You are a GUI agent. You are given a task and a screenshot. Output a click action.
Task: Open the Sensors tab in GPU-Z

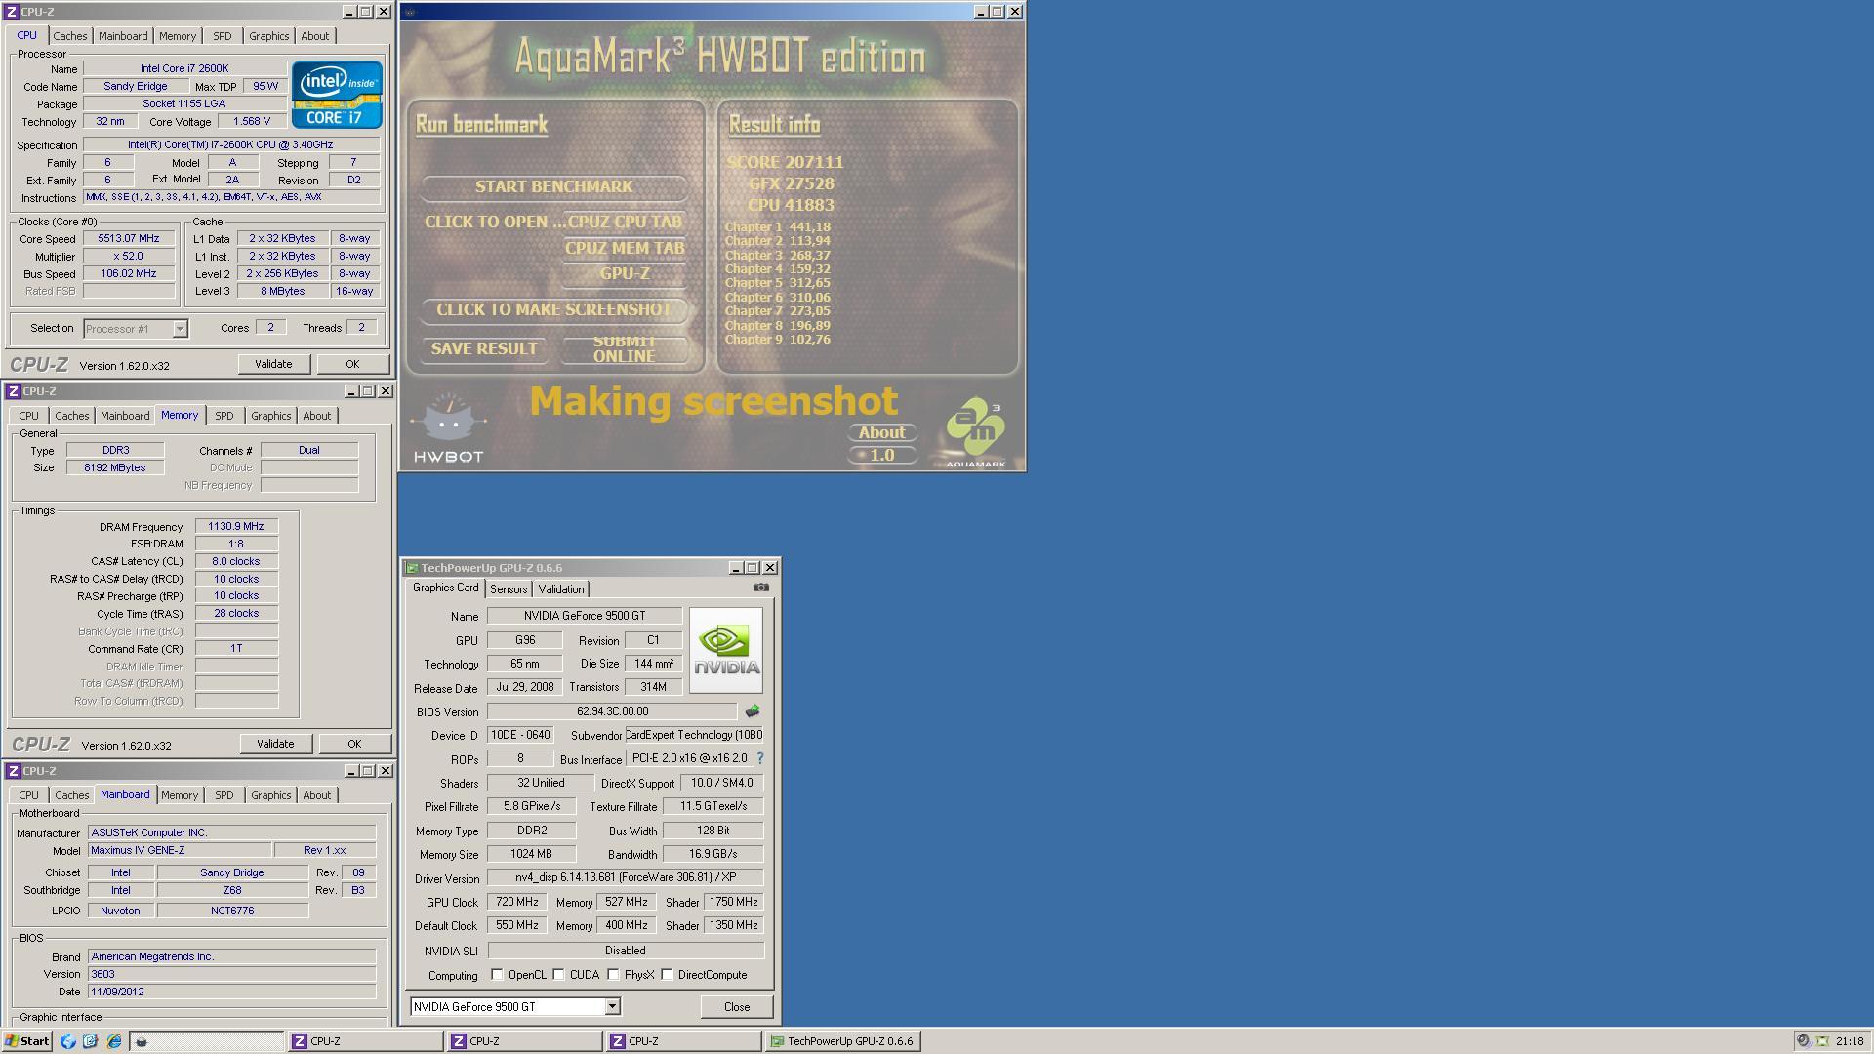click(509, 589)
